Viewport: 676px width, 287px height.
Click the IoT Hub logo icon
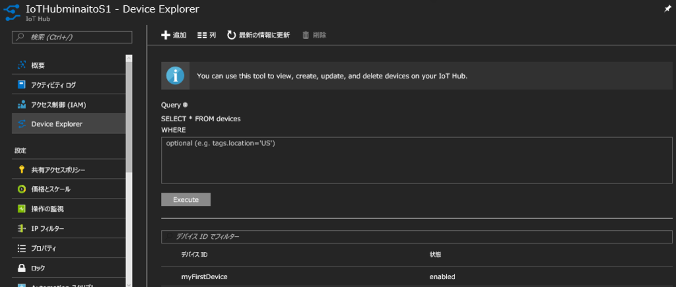(13, 12)
